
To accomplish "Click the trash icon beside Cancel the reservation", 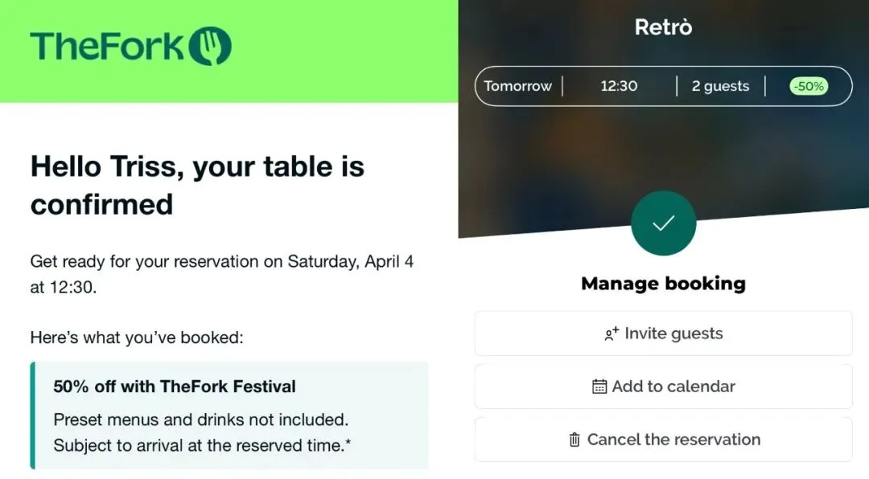I will coord(575,440).
